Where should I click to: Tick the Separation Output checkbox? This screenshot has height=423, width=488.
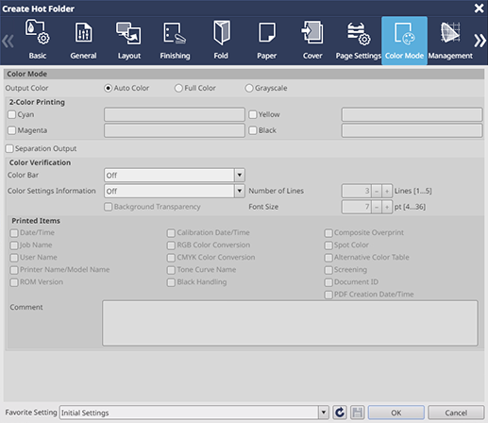coord(9,148)
